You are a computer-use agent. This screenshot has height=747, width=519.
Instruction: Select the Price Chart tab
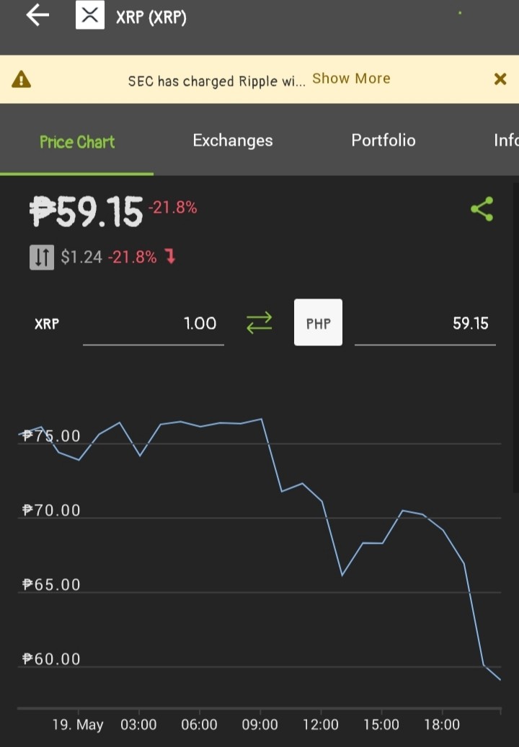tap(77, 142)
